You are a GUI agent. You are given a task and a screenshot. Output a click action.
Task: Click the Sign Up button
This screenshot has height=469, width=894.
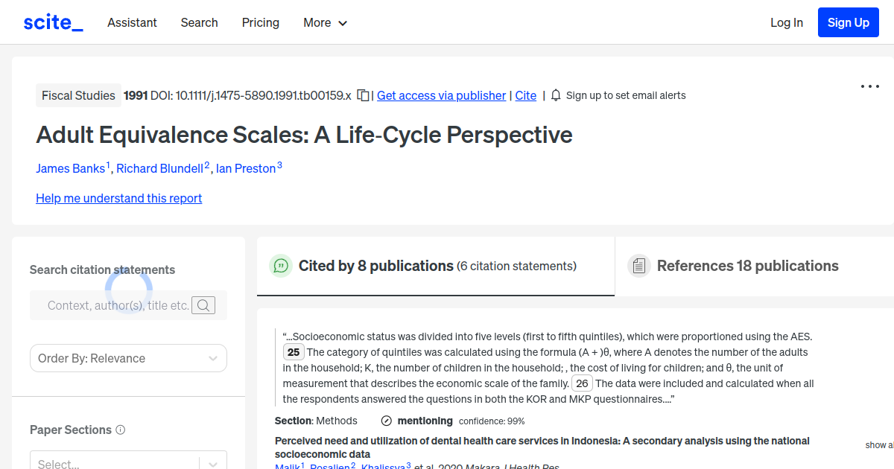(x=848, y=22)
